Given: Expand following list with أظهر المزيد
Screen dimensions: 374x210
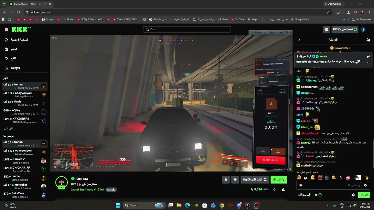Looking at the screenshot, I should click(8, 129).
